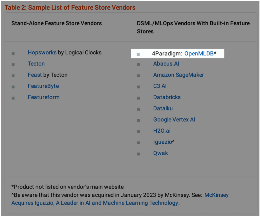Image resolution: width=260 pixels, height=216 pixels.
Task: Click the Tecton vendor link
Action: pos(36,64)
